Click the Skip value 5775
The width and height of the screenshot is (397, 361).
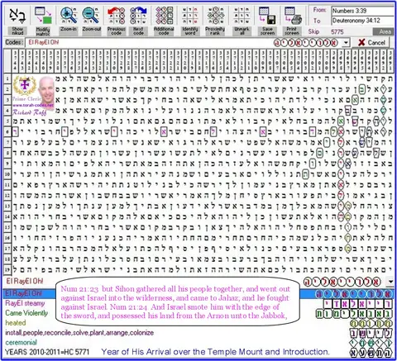[x=337, y=32]
